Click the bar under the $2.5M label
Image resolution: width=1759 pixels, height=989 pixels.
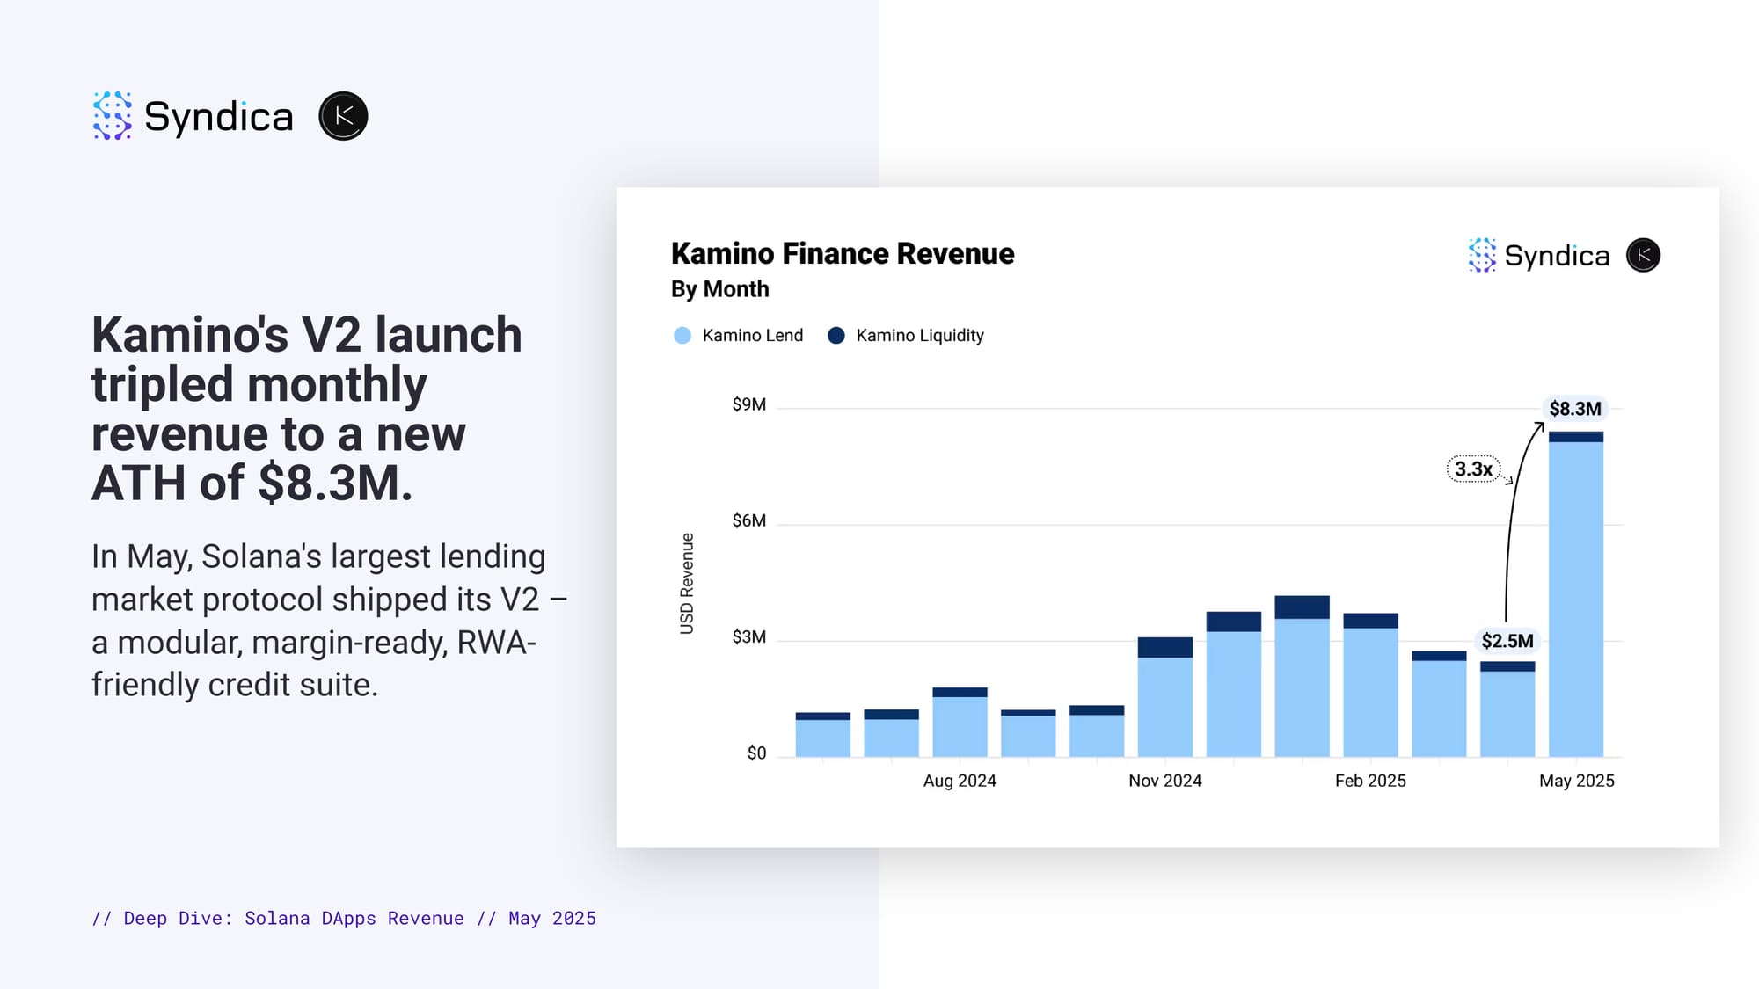(1507, 709)
